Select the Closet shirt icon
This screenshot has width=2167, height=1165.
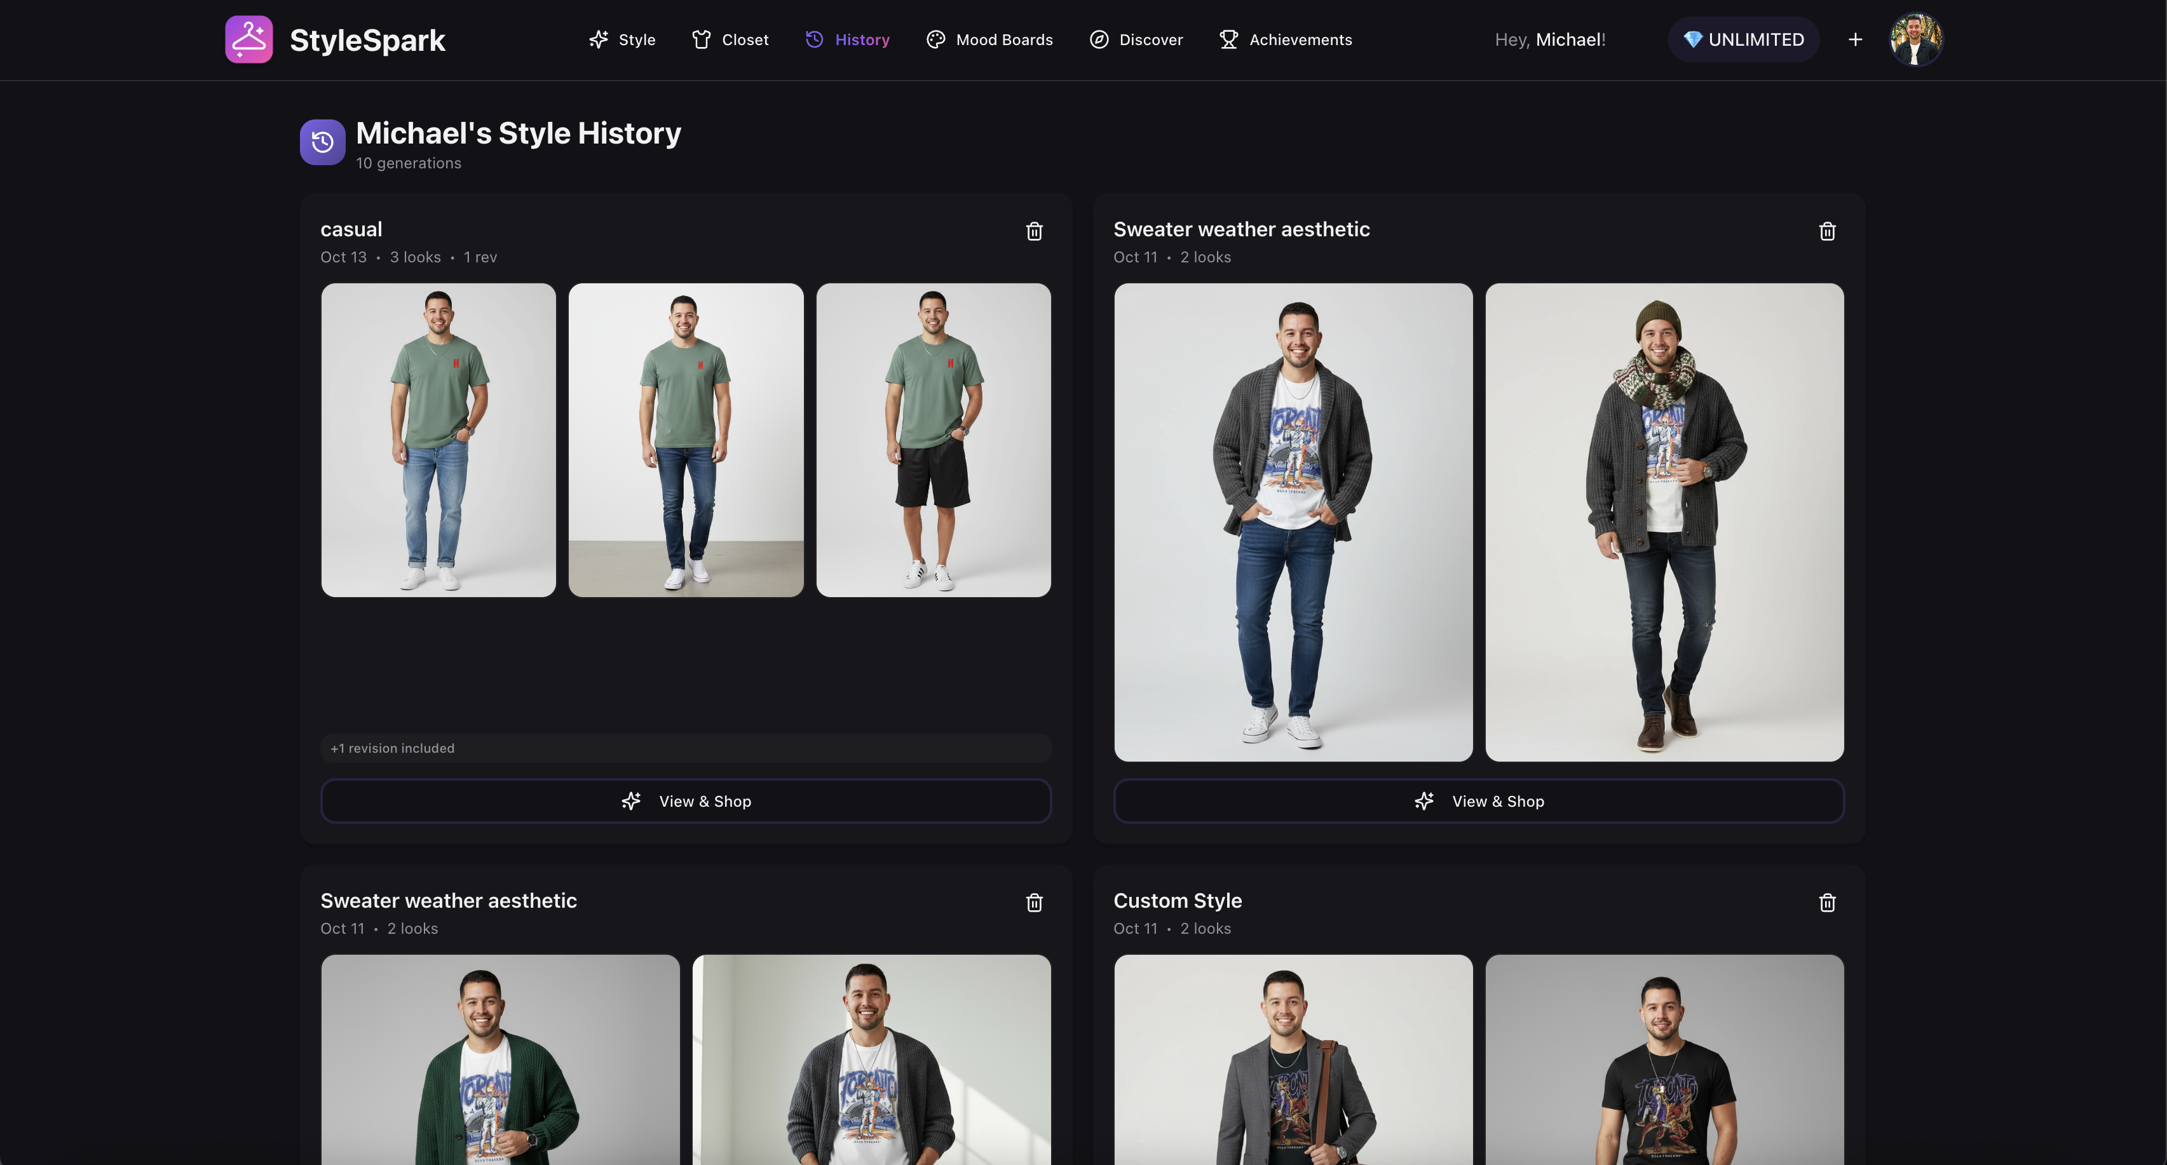(702, 39)
